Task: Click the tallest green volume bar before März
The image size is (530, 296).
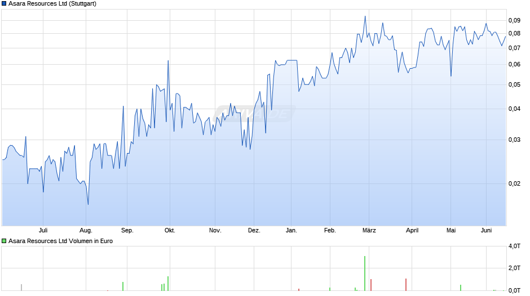Action: click(365, 273)
